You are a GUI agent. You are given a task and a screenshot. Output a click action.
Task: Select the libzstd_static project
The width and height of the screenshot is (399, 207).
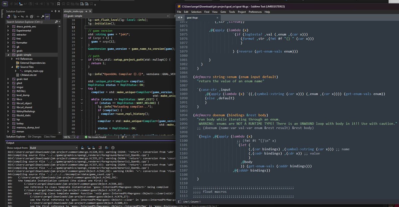pos(23,115)
